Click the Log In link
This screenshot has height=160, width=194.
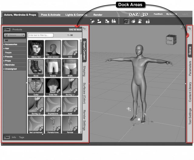pyautogui.click(x=185, y=14)
